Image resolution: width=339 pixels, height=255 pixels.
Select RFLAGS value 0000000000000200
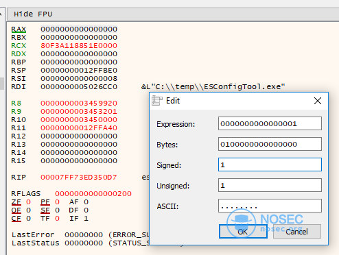[93, 194]
